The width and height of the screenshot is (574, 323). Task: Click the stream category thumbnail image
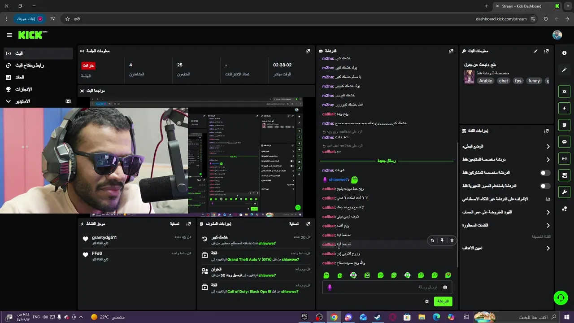coord(469,77)
